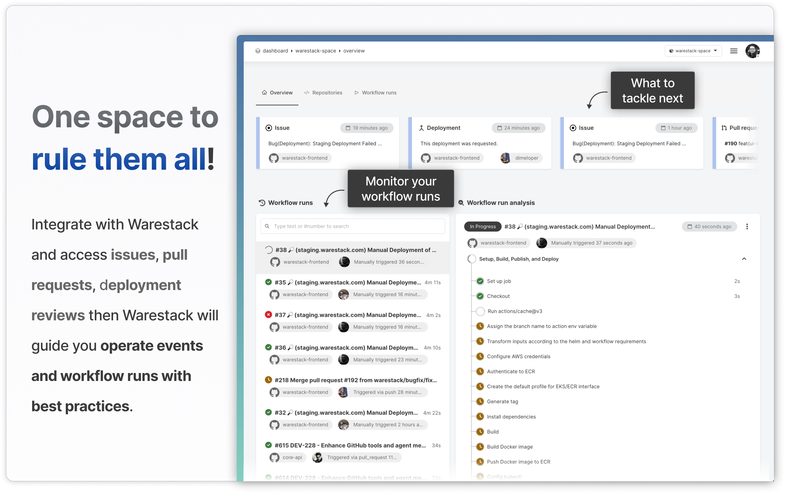Click the Run actions/cache@v3 step circle

pos(480,311)
